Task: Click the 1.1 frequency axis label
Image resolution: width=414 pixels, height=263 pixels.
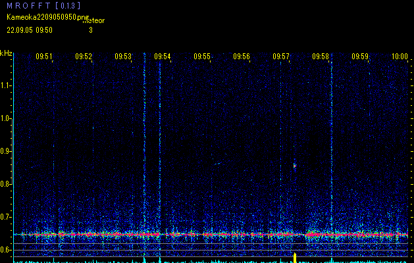Action: [6, 85]
